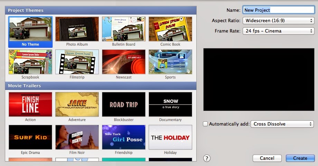Open the Frame Rate 24 fps dropdown
The image size is (318, 166).
point(279,31)
